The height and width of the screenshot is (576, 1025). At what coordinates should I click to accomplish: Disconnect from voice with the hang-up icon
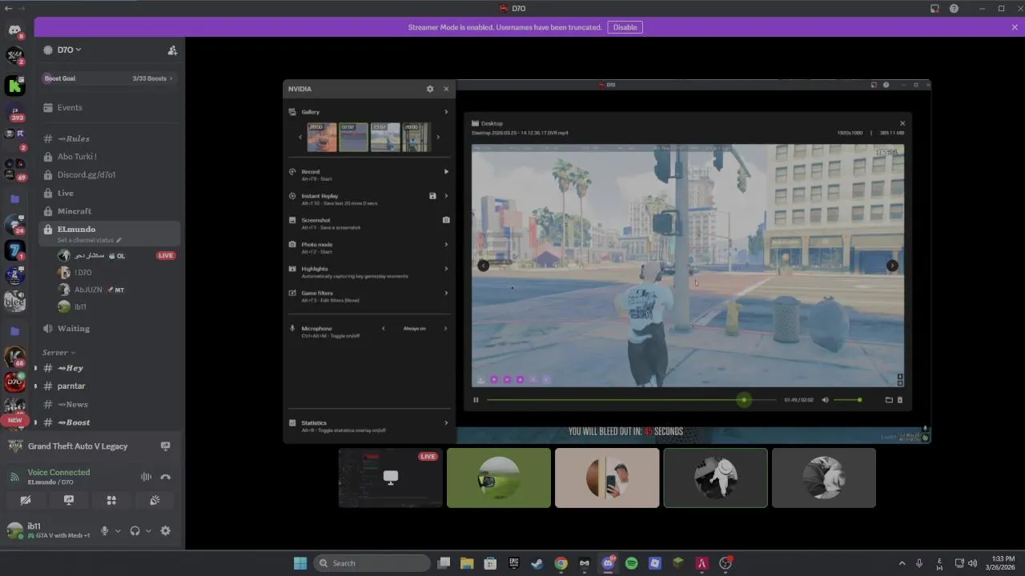pyautogui.click(x=166, y=477)
